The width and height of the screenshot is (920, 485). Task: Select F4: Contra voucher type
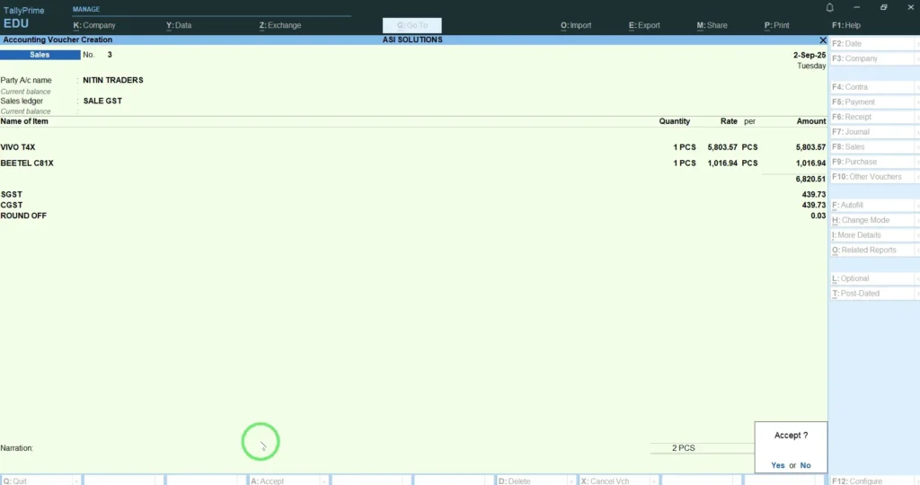pyautogui.click(x=872, y=87)
